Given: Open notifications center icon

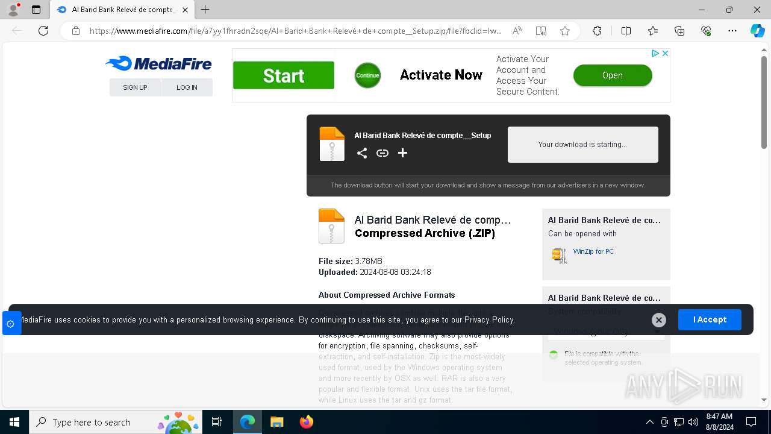Looking at the screenshot, I should coord(751,422).
